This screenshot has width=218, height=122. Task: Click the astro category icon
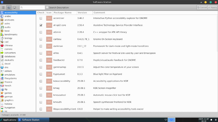point(2,24)
